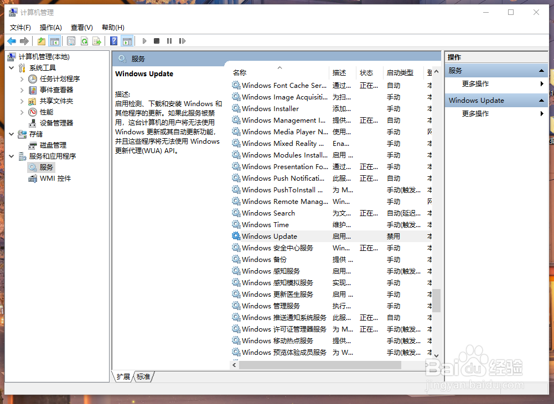This screenshot has width=554, height=404.
Task: Toggle the Show/Hide Console Tree icon
Action: coord(54,41)
